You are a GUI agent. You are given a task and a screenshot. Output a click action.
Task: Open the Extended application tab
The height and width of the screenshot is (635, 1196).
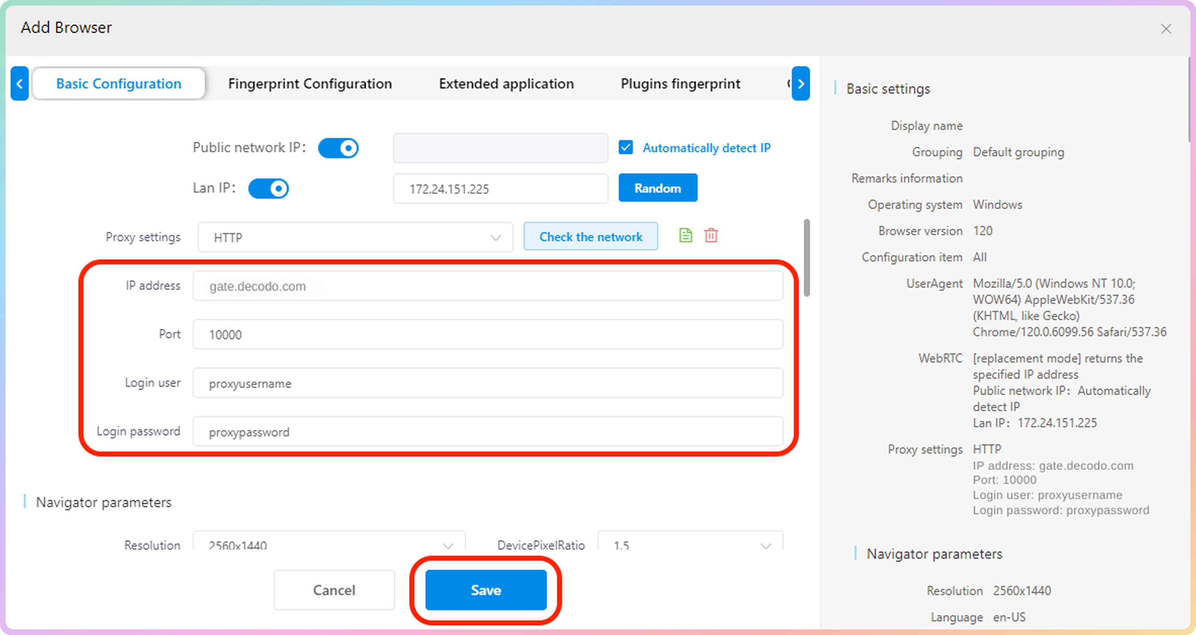506,84
